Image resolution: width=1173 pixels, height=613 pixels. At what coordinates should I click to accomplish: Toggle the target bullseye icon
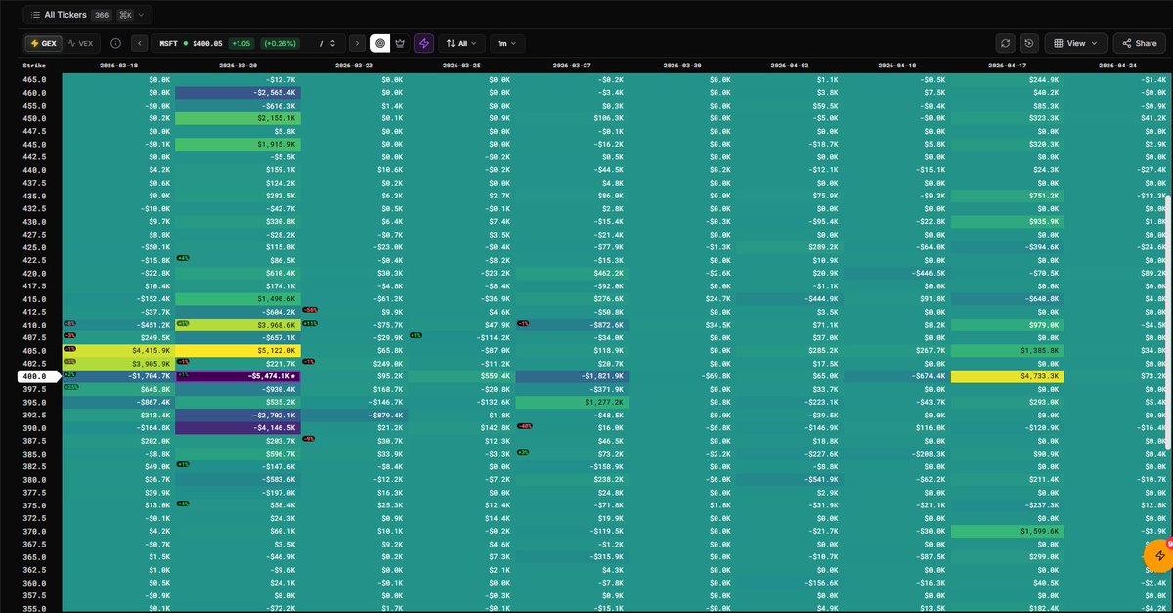point(380,43)
